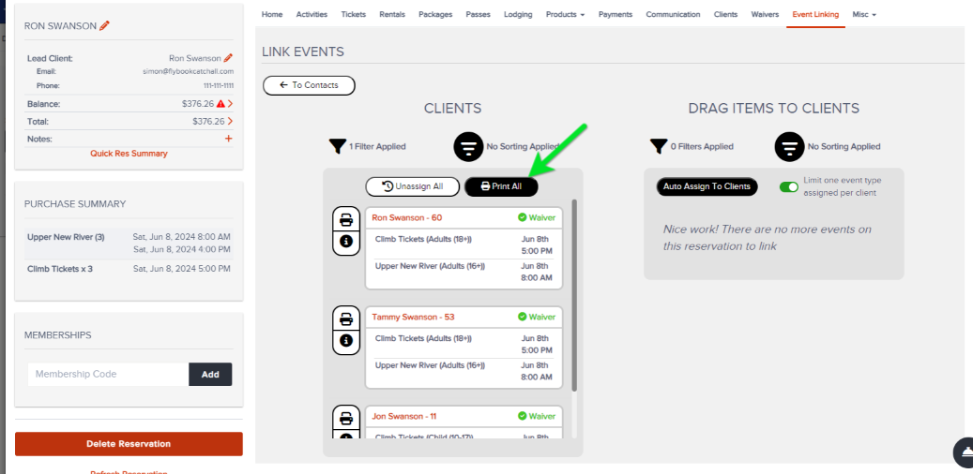Image resolution: width=973 pixels, height=474 pixels.
Task: Open Tammy Swanson - 53 client name
Action: [x=413, y=317]
